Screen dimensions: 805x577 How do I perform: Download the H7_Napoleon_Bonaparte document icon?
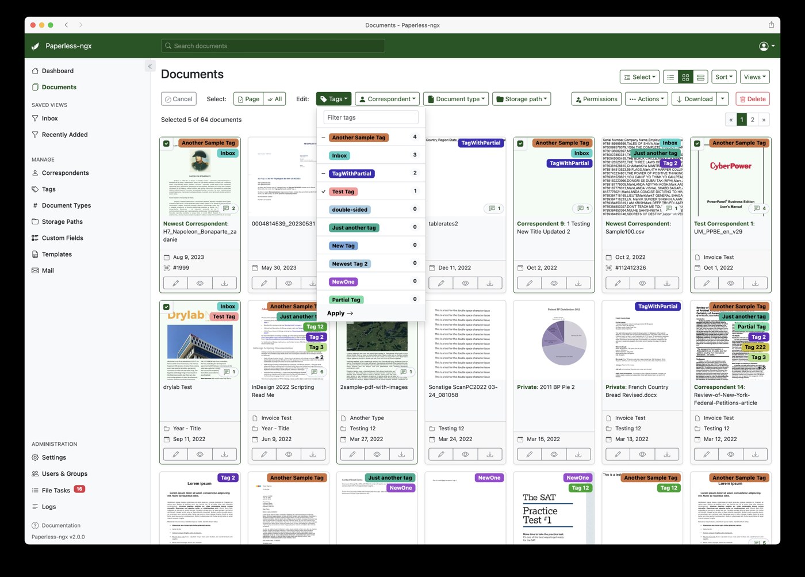point(224,283)
